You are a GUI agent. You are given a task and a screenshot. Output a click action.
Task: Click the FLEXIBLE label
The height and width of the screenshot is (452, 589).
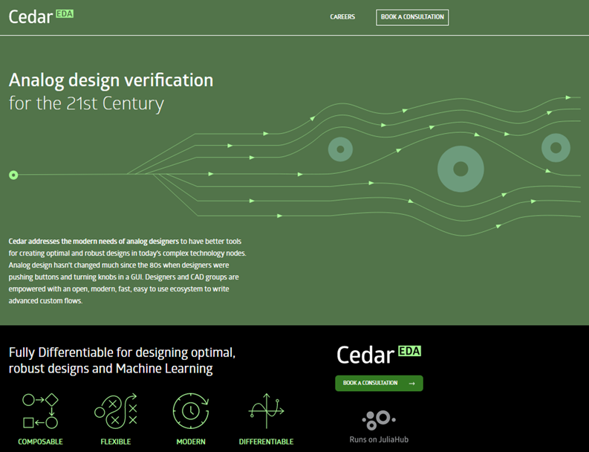coord(116,442)
